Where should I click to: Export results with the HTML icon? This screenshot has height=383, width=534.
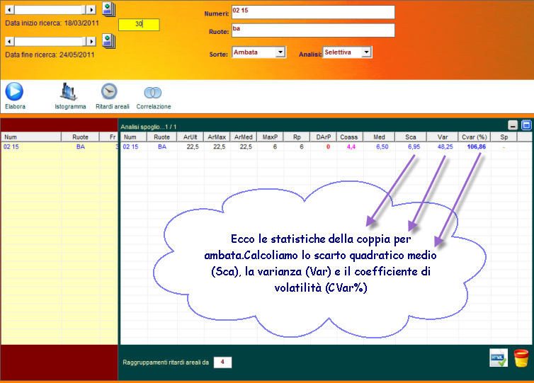[x=499, y=358]
